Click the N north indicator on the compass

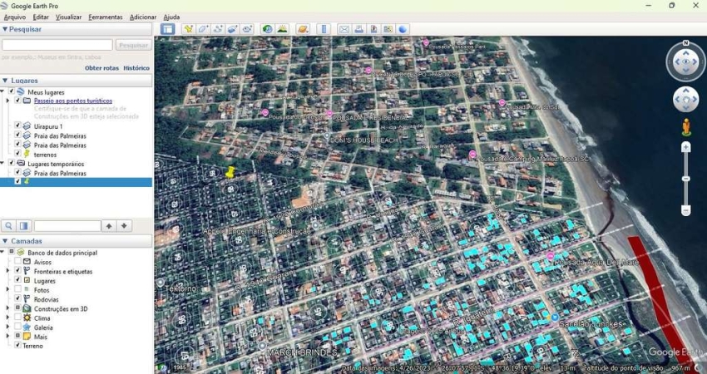[x=686, y=43]
